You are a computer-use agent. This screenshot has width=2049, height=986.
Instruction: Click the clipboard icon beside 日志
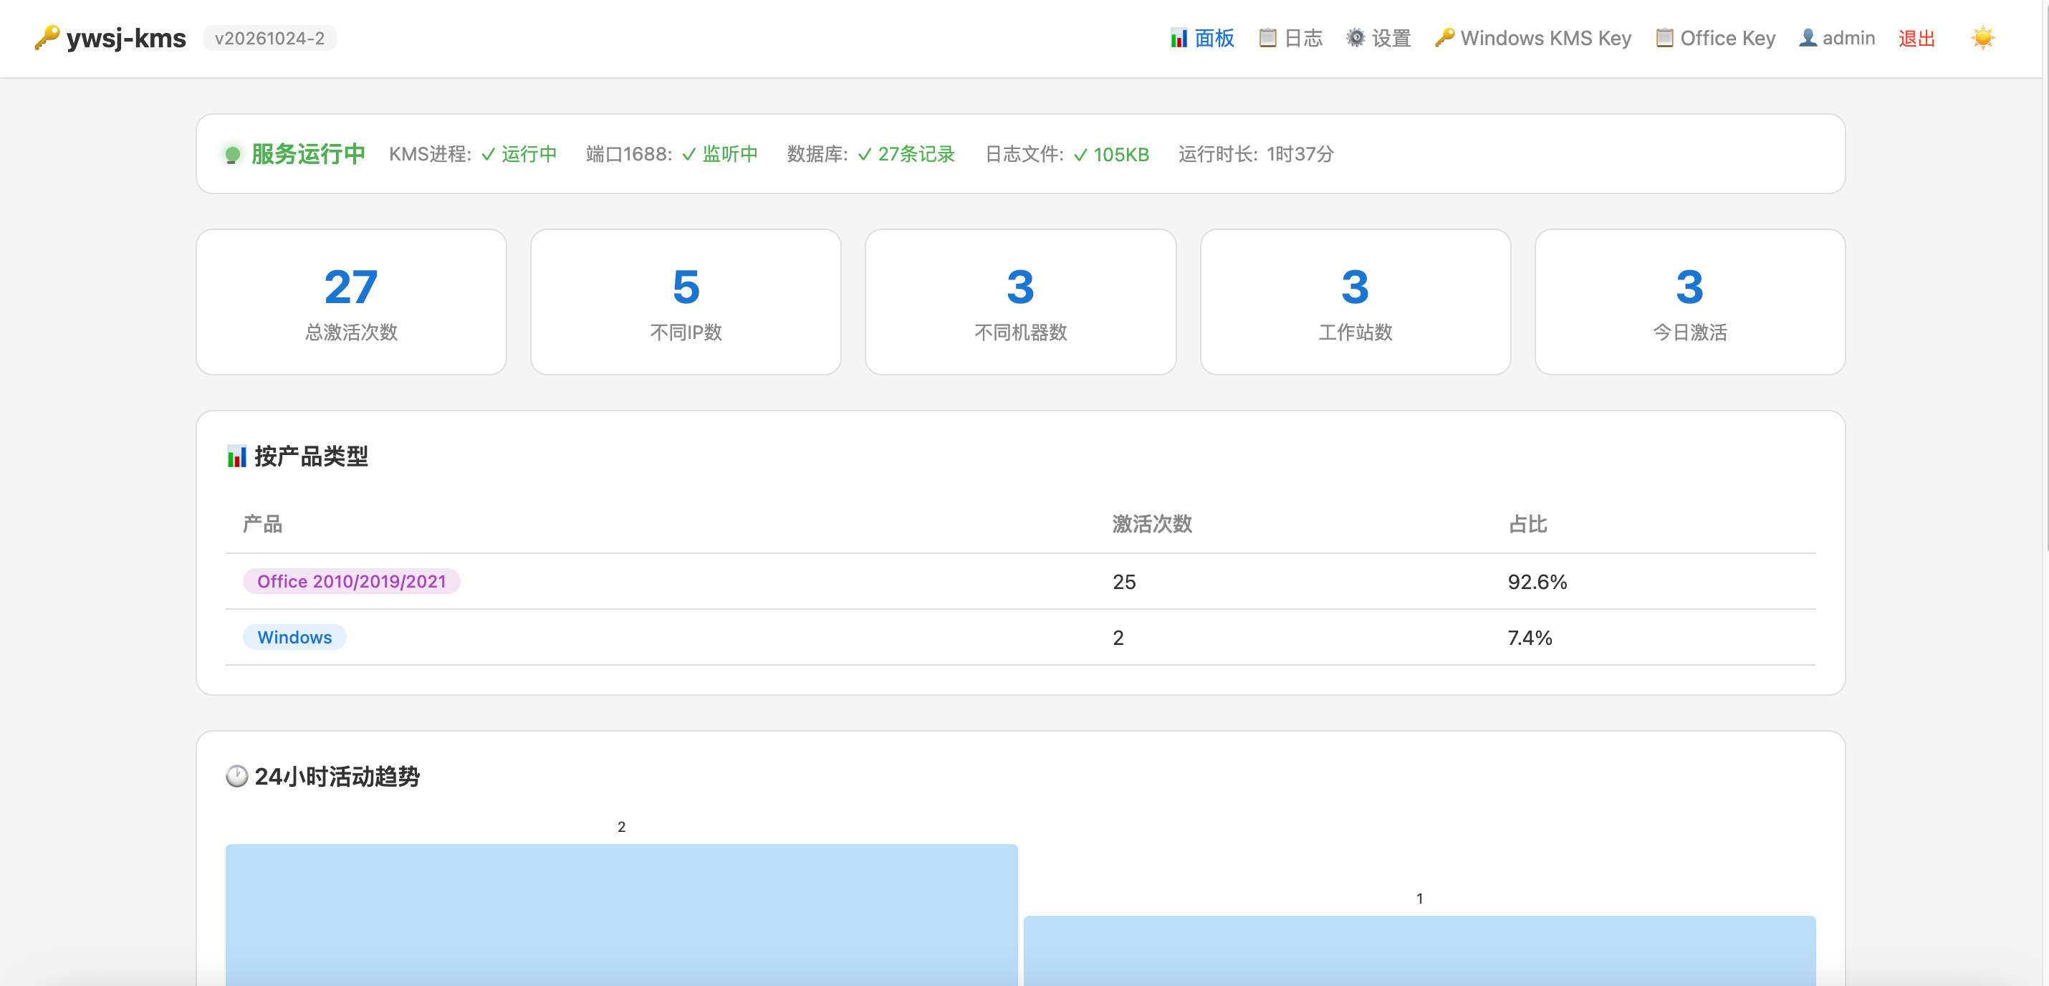1268,38
